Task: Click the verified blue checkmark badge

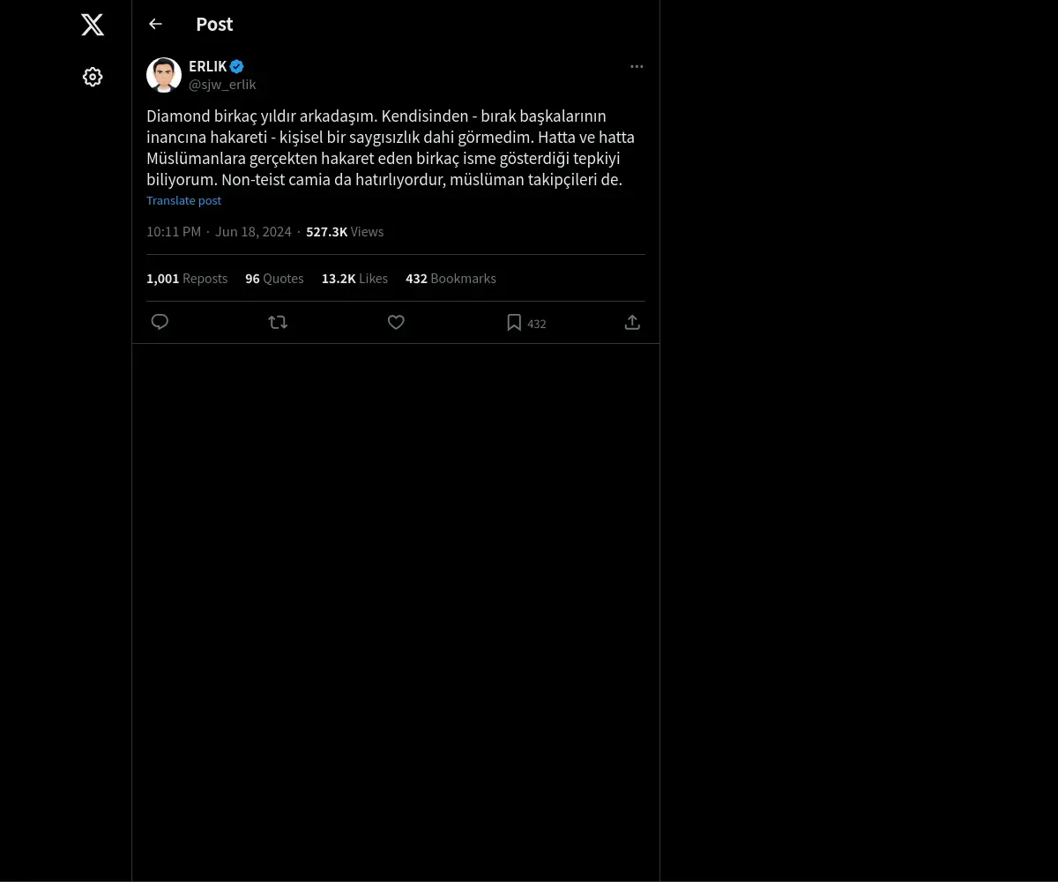Action: pyautogui.click(x=237, y=66)
